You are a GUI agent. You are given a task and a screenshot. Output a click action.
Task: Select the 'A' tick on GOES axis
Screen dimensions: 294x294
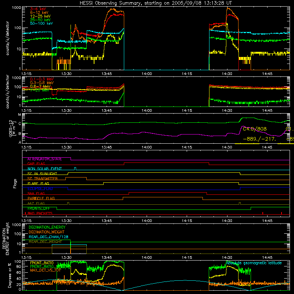coord(20,142)
